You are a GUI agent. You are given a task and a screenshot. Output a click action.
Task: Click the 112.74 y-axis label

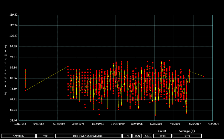(x=13, y=25)
